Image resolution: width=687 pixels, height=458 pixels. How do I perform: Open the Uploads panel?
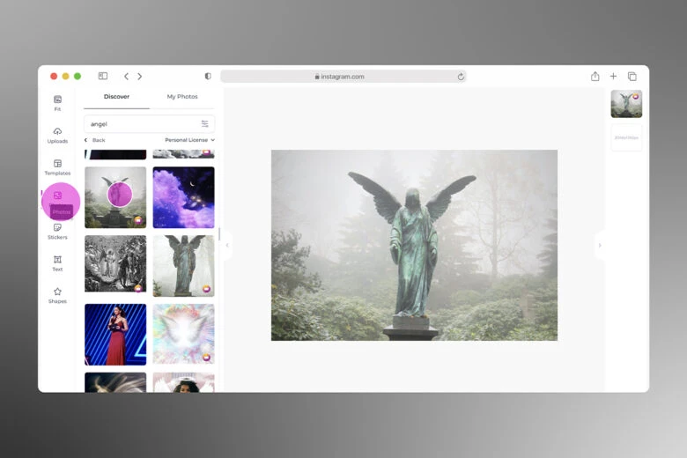click(57, 135)
